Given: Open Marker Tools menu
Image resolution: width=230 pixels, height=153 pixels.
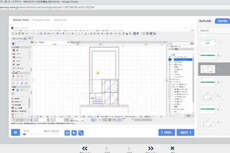Looking at the screenshot, I should (21, 20).
